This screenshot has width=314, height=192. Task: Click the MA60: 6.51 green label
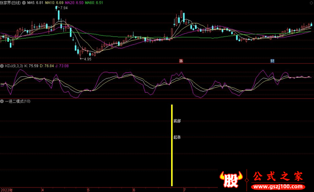point(94,3)
